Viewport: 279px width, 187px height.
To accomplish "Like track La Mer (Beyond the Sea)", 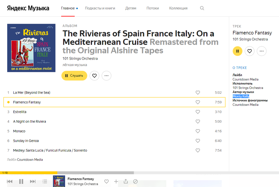I will pos(198,93).
